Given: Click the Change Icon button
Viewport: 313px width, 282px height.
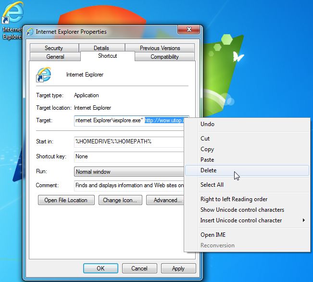Looking at the screenshot, I should (x=120, y=200).
